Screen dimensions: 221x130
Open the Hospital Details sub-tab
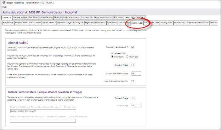coord(21,23)
